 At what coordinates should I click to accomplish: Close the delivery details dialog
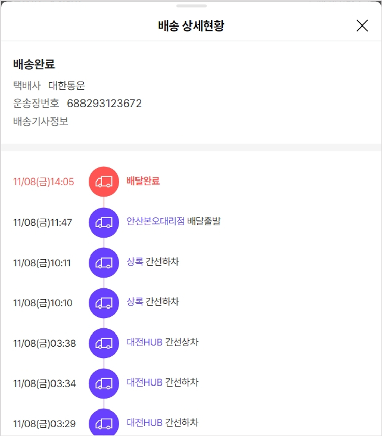pos(362,26)
